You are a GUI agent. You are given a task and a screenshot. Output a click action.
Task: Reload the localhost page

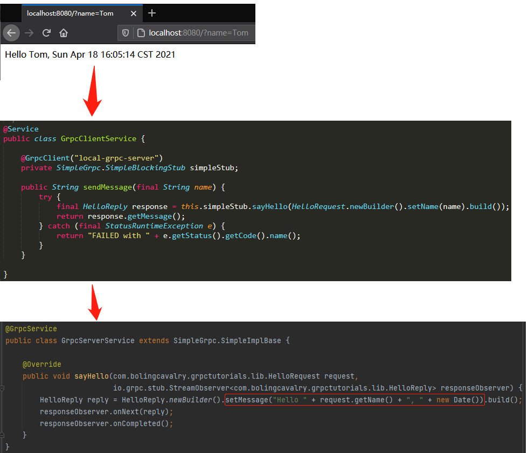pyautogui.click(x=46, y=33)
